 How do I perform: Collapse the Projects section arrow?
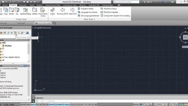tap(28, 40)
